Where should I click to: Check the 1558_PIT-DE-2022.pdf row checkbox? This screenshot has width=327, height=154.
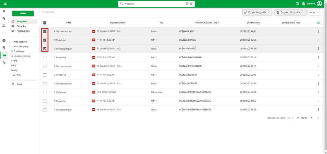coord(45,92)
